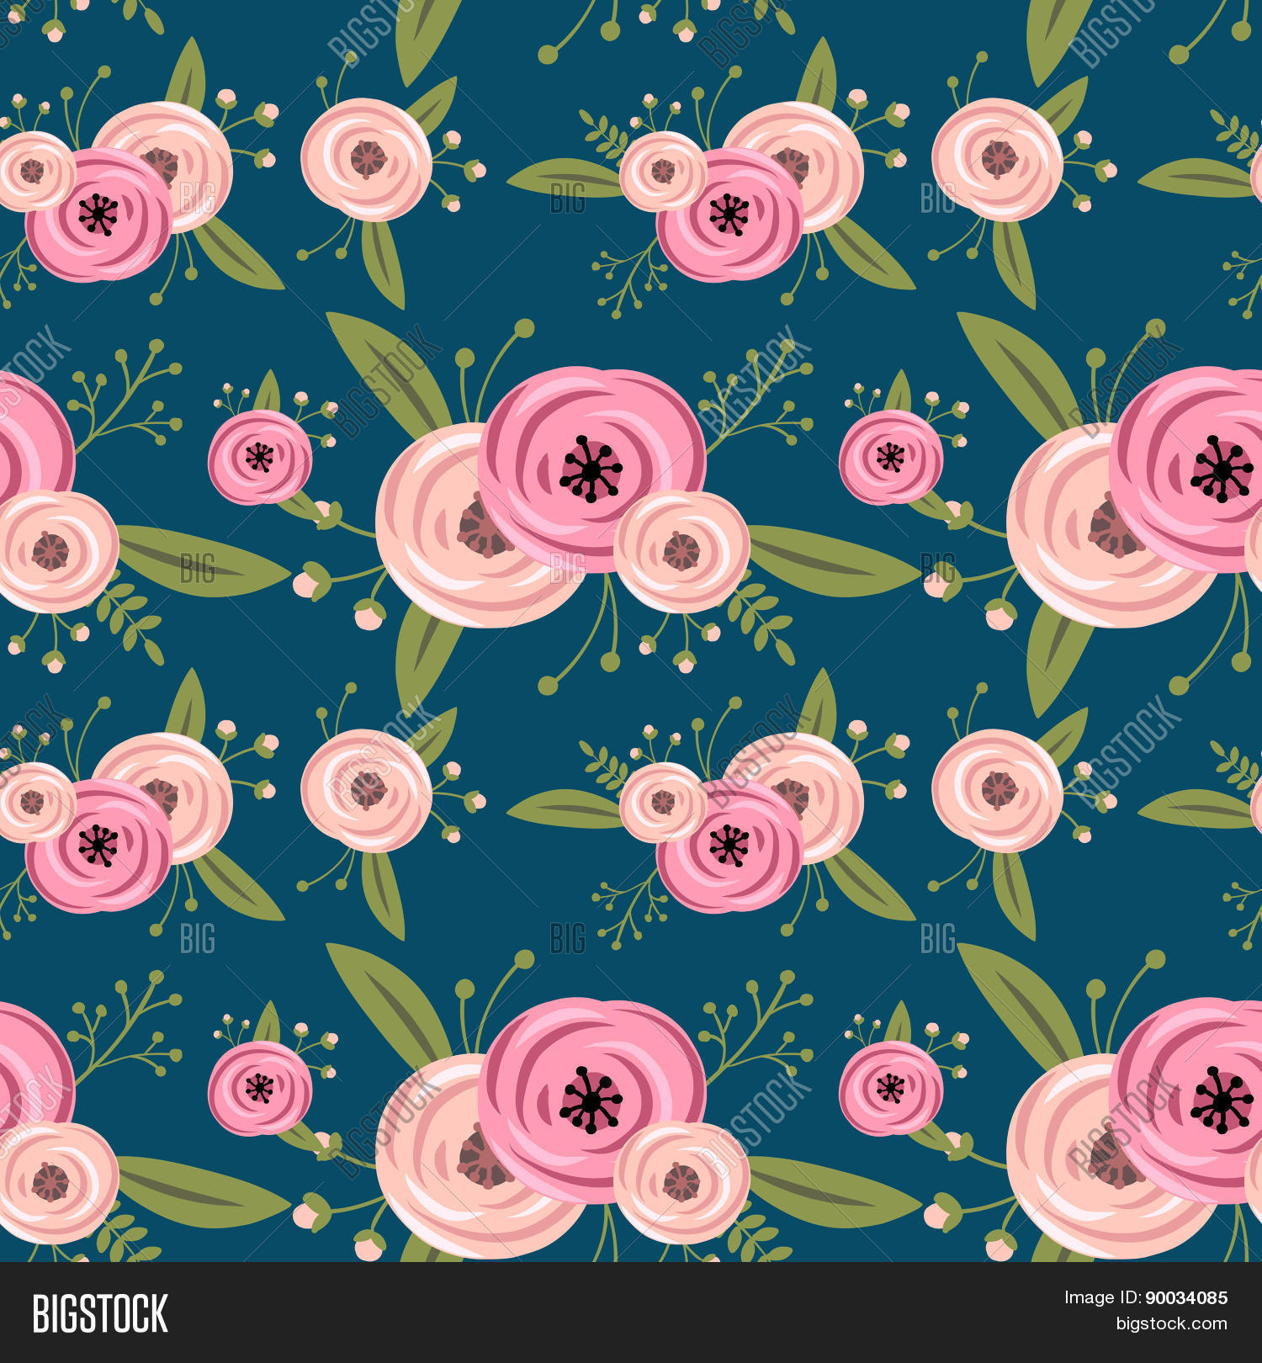1262x1363 pixels.
Task: Select the Image ID 90034085 text
Action: coord(1146,1297)
